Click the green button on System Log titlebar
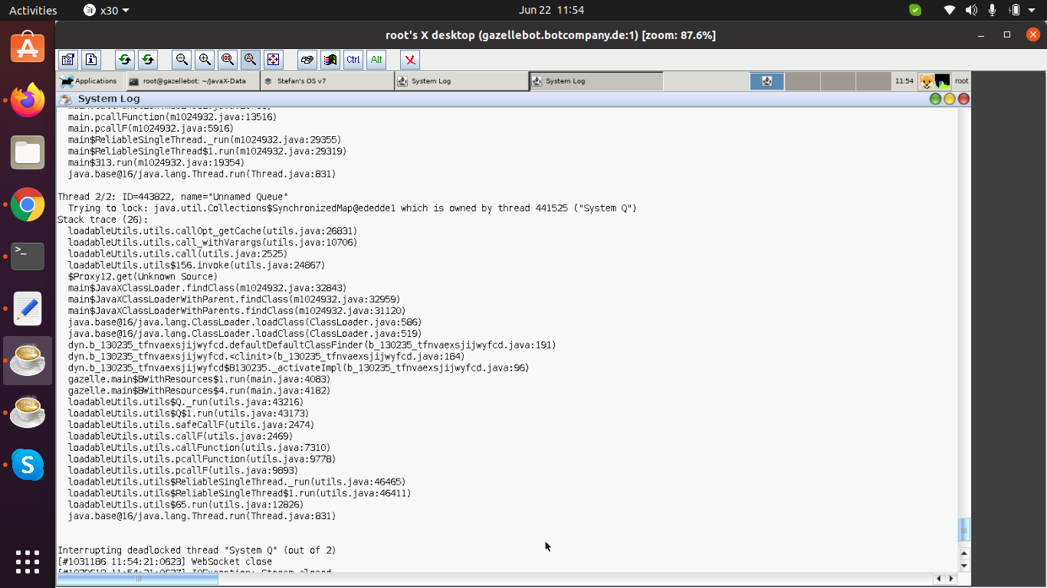1047x588 pixels. (935, 99)
